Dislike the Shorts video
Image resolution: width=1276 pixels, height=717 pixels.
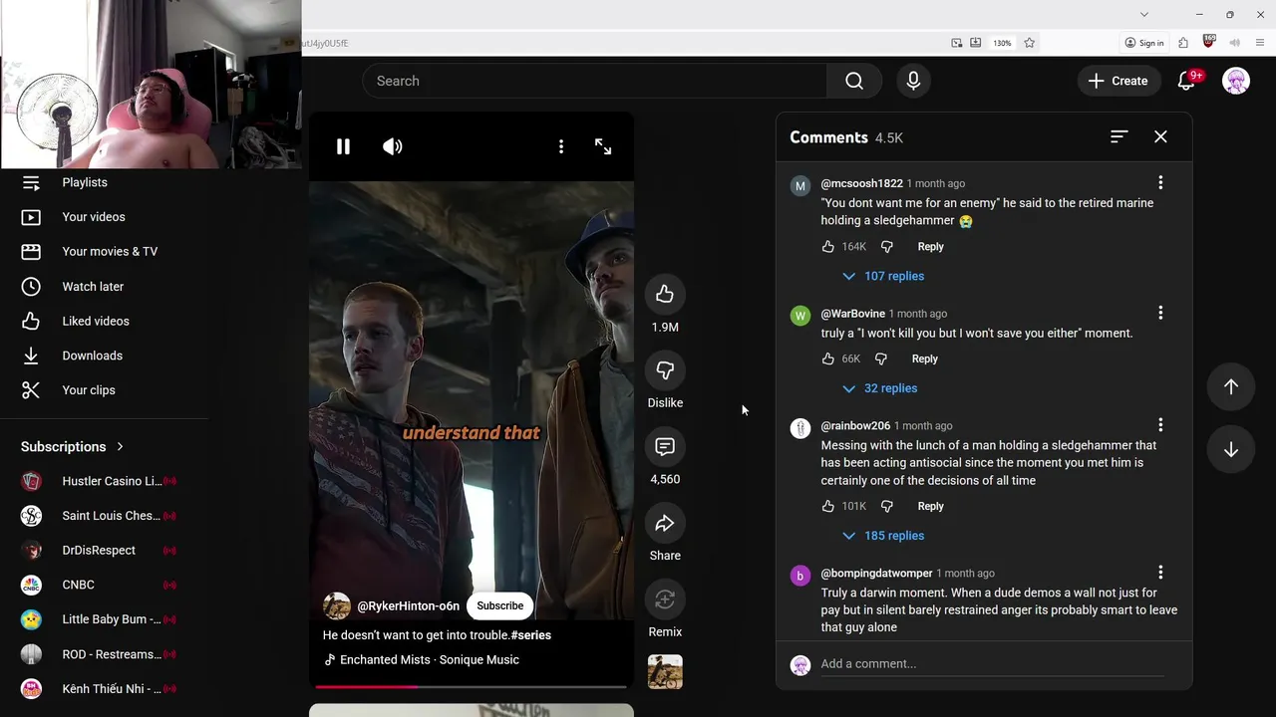(665, 370)
